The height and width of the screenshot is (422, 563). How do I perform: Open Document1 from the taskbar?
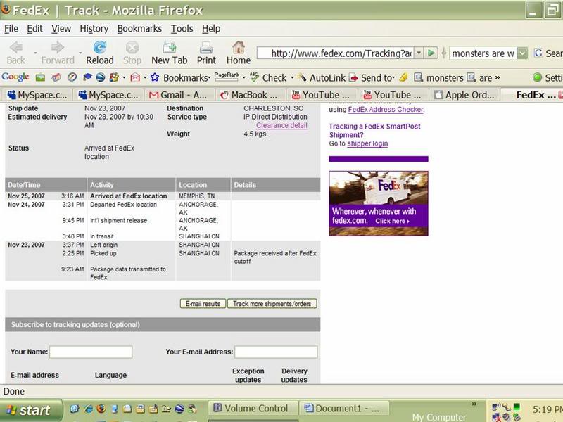(345, 409)
